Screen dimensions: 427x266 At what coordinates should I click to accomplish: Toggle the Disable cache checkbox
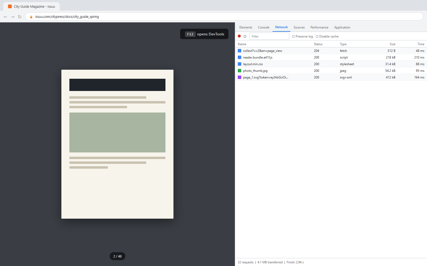[317, 36]
